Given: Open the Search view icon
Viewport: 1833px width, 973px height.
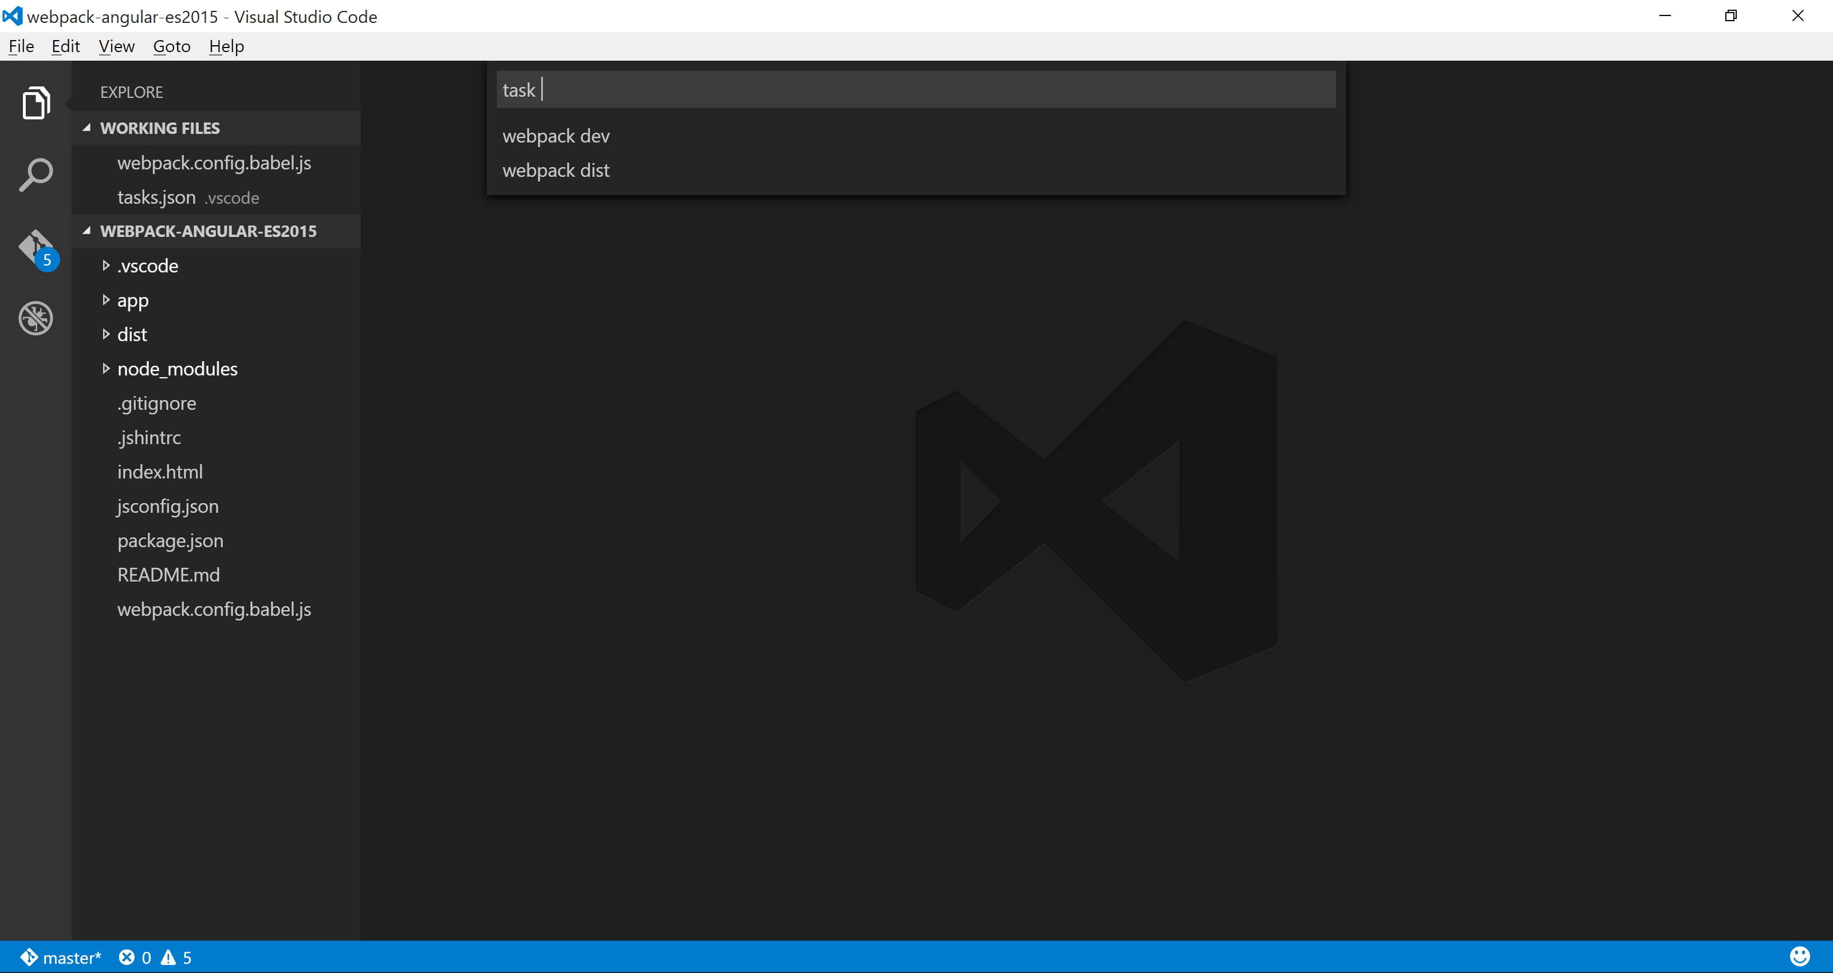Looking at the screenshot, I should point(36,175).
